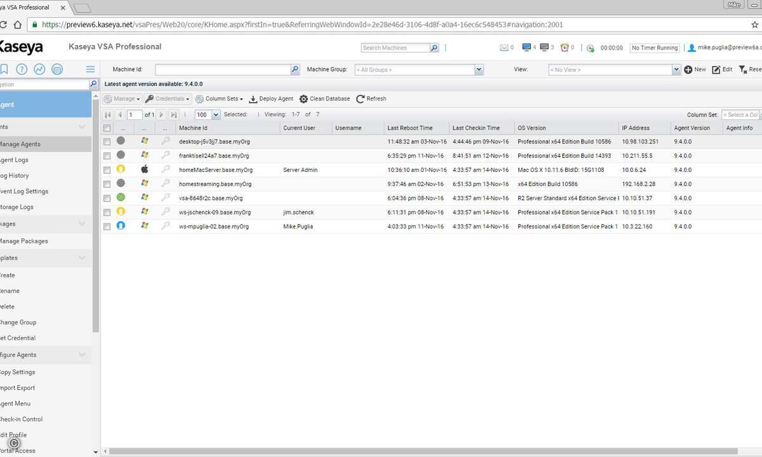The height and width of the screenshot is (457, 762).
Task: Go to previous page of grid
Action: [120, 115]
